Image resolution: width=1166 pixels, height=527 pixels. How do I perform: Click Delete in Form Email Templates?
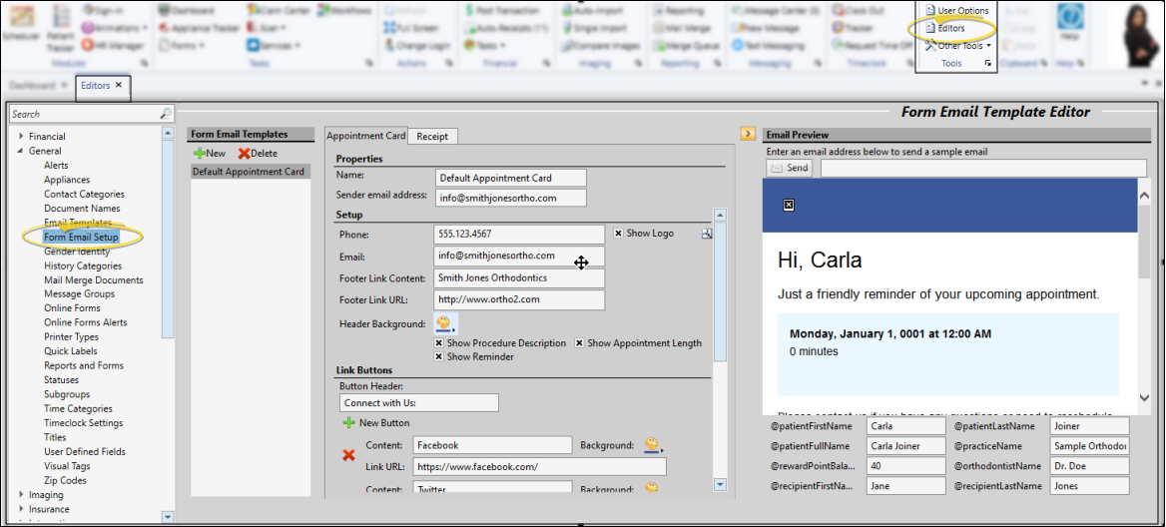[258, 154]
